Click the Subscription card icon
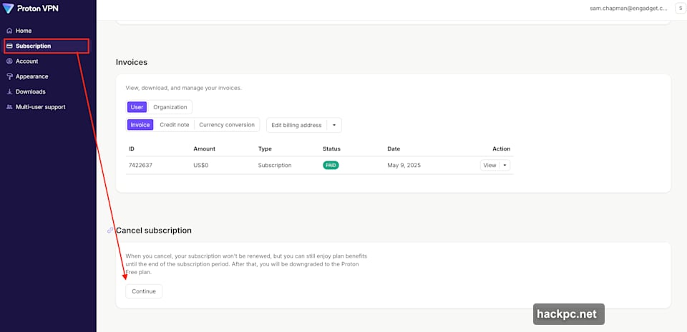 (x=9, y=46)
